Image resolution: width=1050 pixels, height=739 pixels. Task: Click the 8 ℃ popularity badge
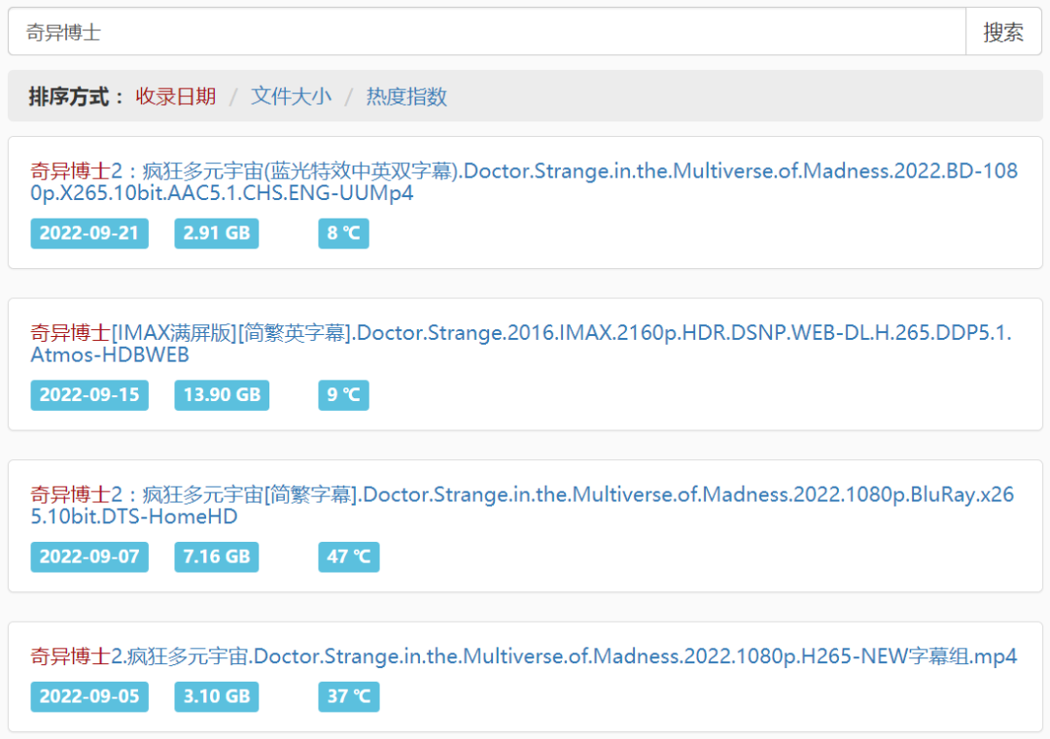[x=343, y=233]
